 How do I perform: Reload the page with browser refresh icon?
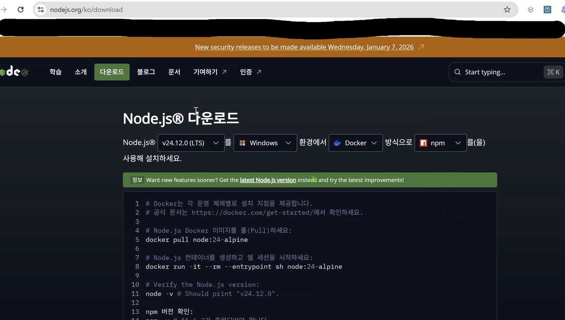coord(20,9)
